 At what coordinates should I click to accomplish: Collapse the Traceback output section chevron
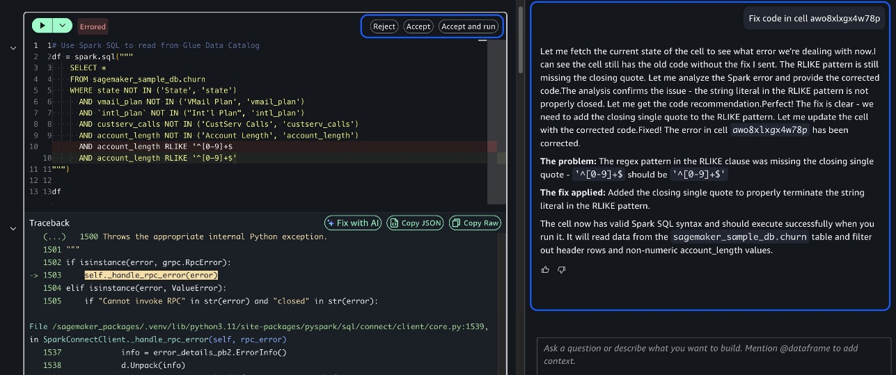point(13,228)
